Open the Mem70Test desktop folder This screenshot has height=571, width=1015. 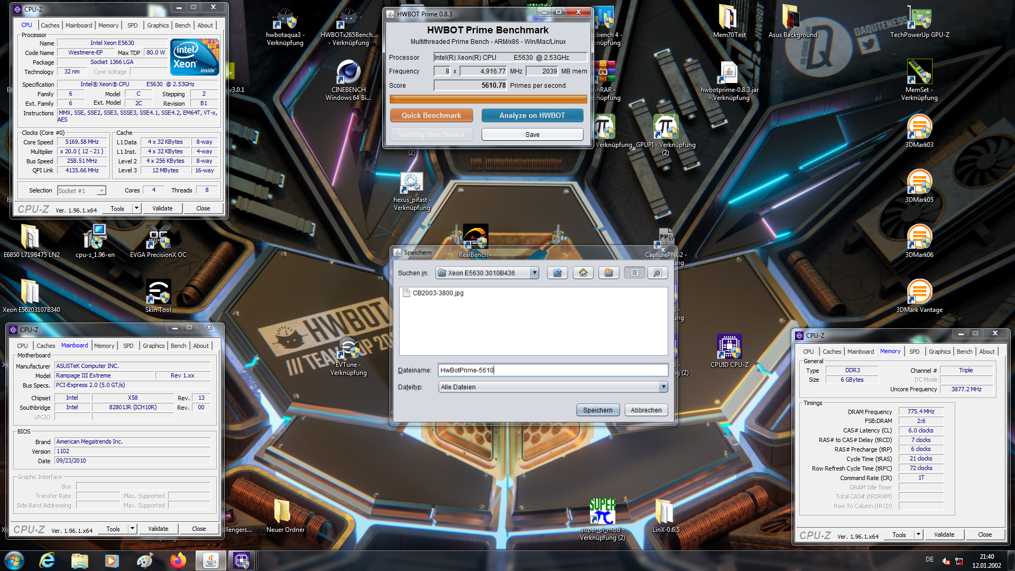click(729, 22)
